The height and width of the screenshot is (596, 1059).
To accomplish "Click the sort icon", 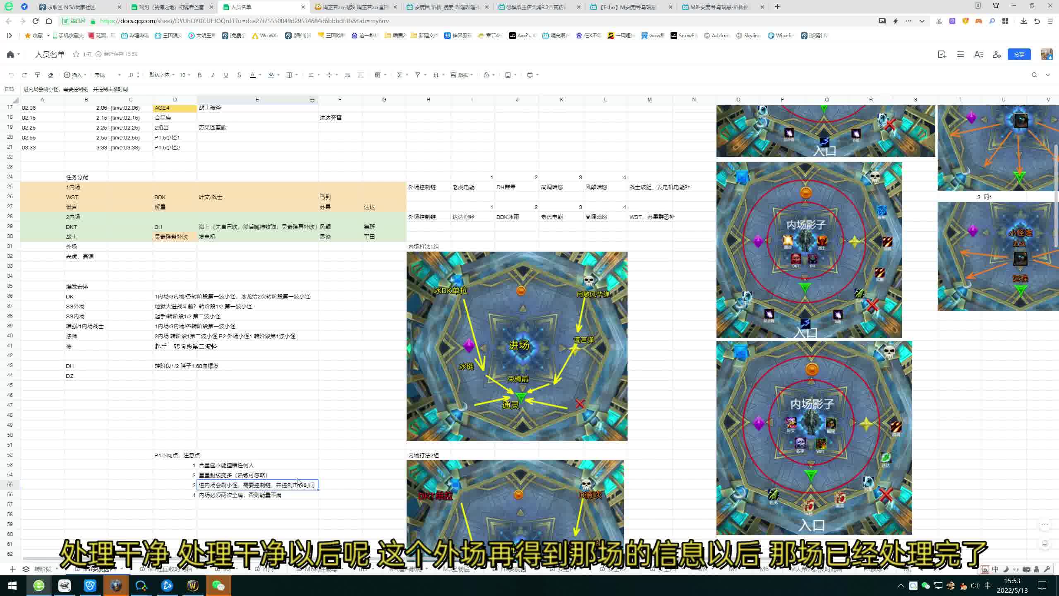I will pyautogui.click(x=436, y=75).
